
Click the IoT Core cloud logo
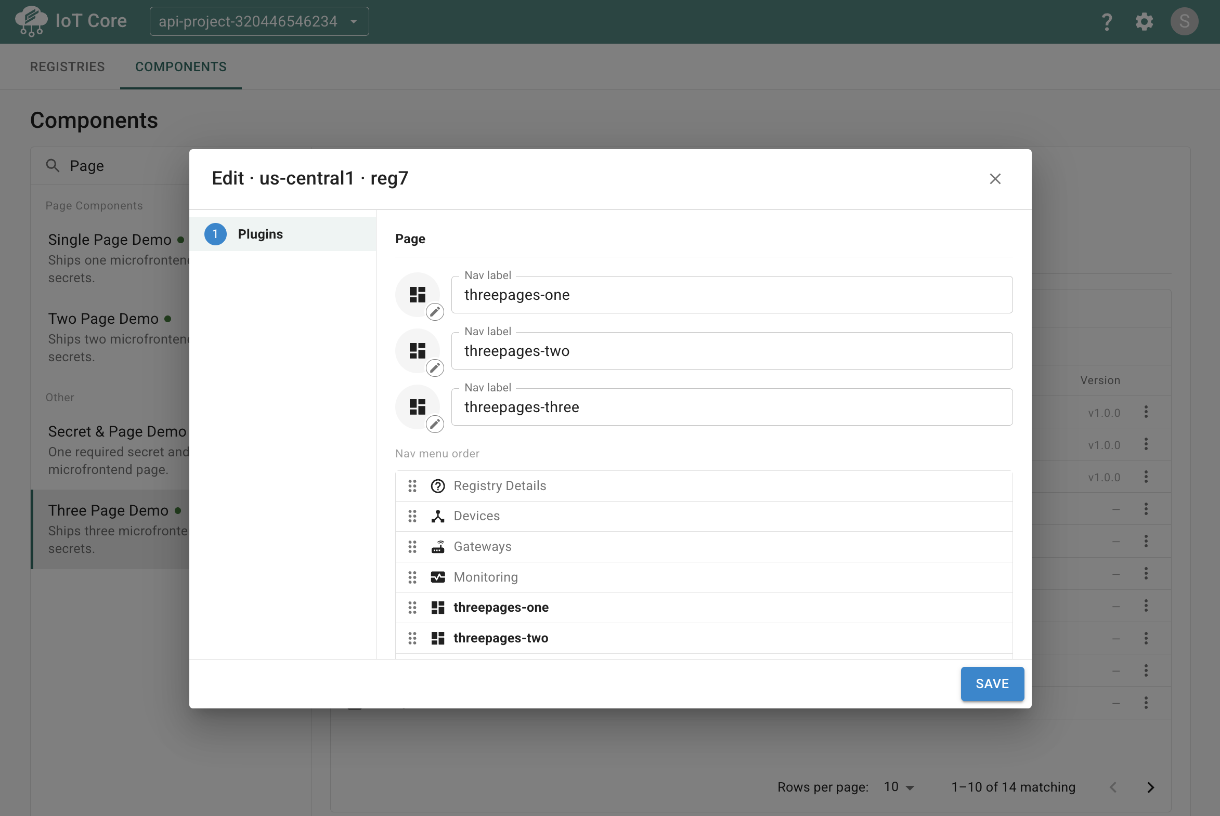coord(31,21)
